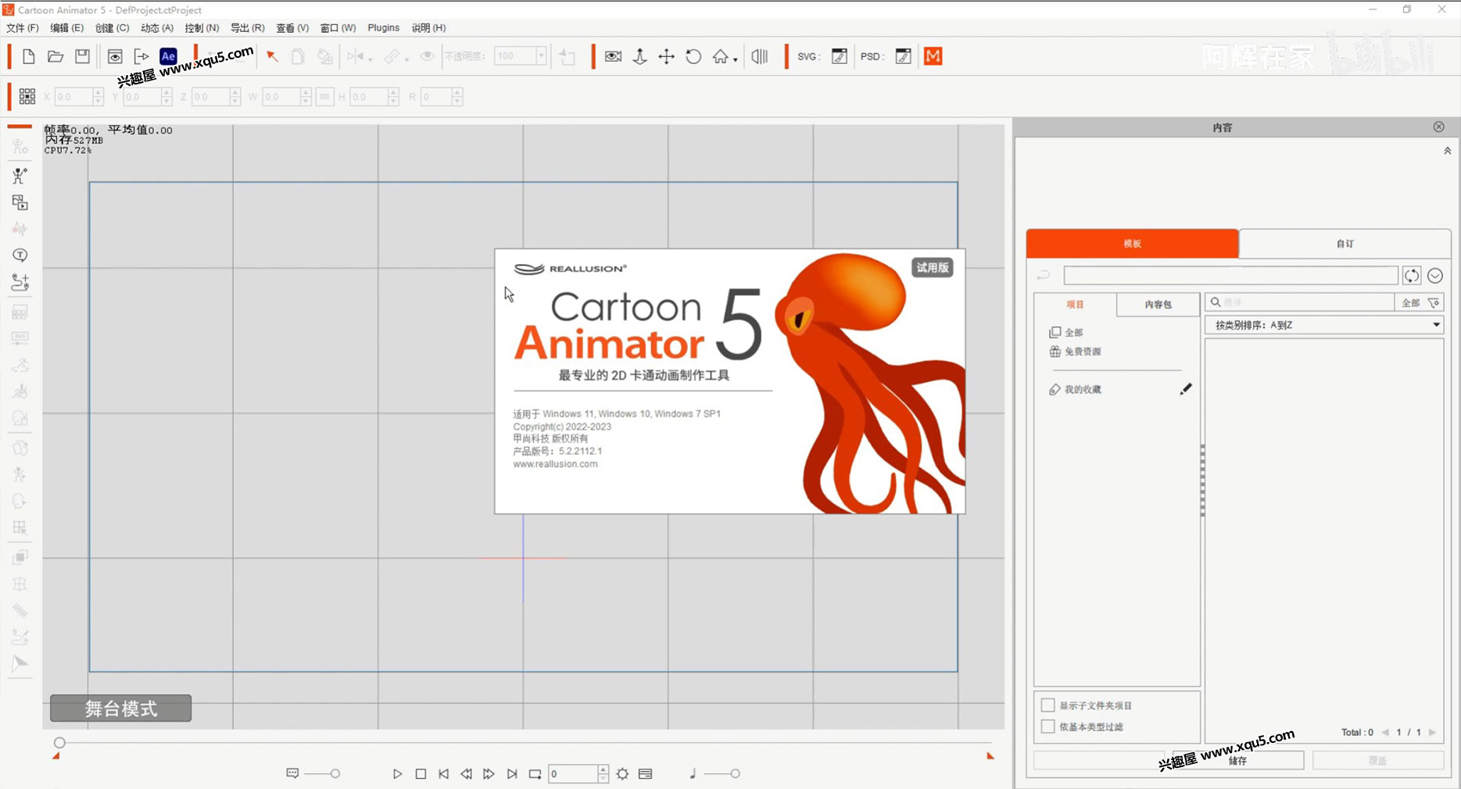Open the SVG editor launch icon
Screen dimensions: 1461x789
tap(840, 56)
